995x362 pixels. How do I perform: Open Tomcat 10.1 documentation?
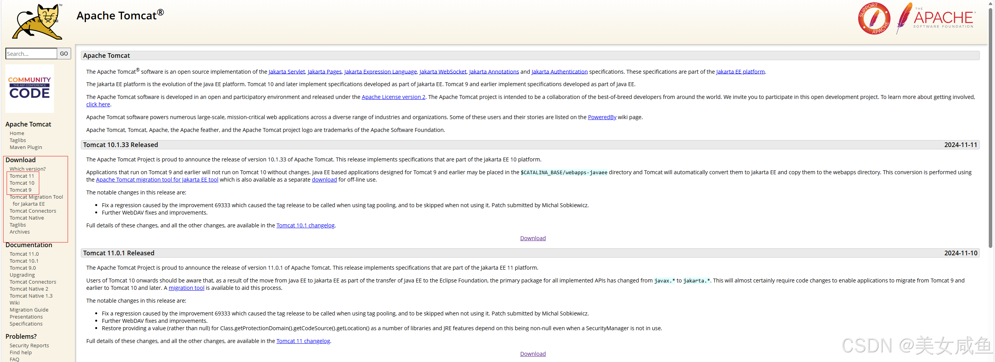coord(24,261)
